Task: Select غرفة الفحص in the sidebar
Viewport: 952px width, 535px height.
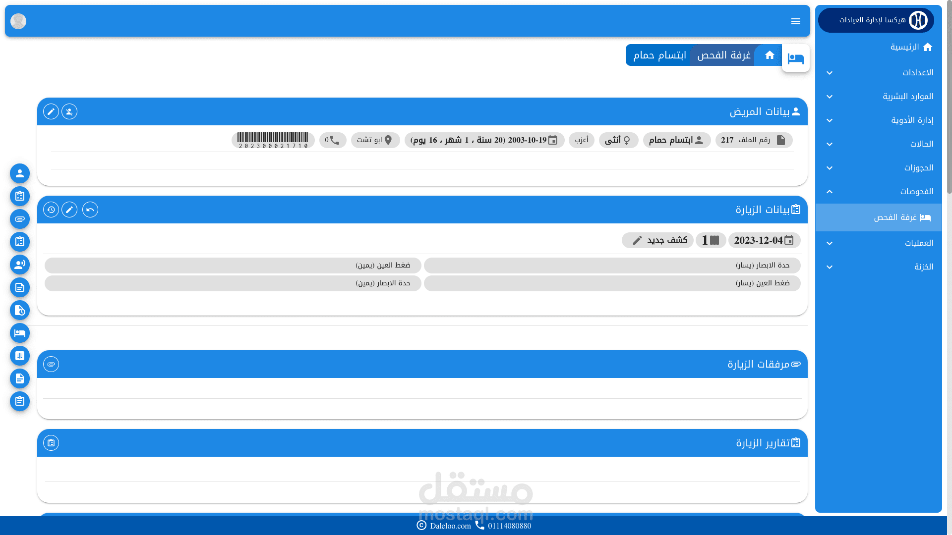Action: [x=895, y=217]
